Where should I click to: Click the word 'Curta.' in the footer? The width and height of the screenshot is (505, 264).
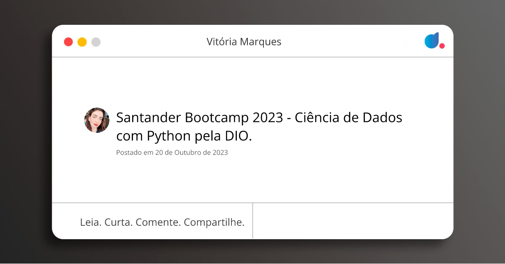click(119, 222)
